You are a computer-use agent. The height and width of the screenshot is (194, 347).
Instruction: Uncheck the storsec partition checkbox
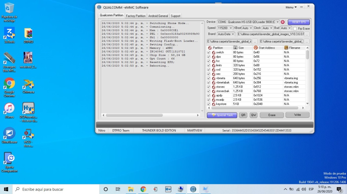pos(209,87)
